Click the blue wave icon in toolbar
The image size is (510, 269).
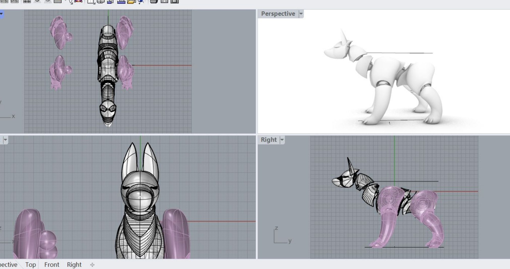click(x=121, y=2)
